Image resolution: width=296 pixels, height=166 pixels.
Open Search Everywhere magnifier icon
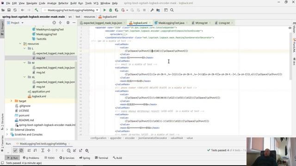[172, 10]
